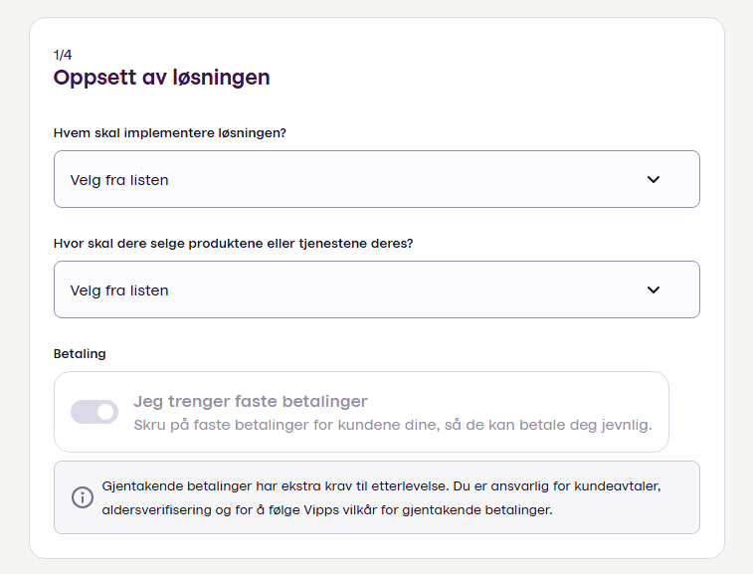Expand chevron for 'Hvem skal implementere løsningen?'

(654, 180)
